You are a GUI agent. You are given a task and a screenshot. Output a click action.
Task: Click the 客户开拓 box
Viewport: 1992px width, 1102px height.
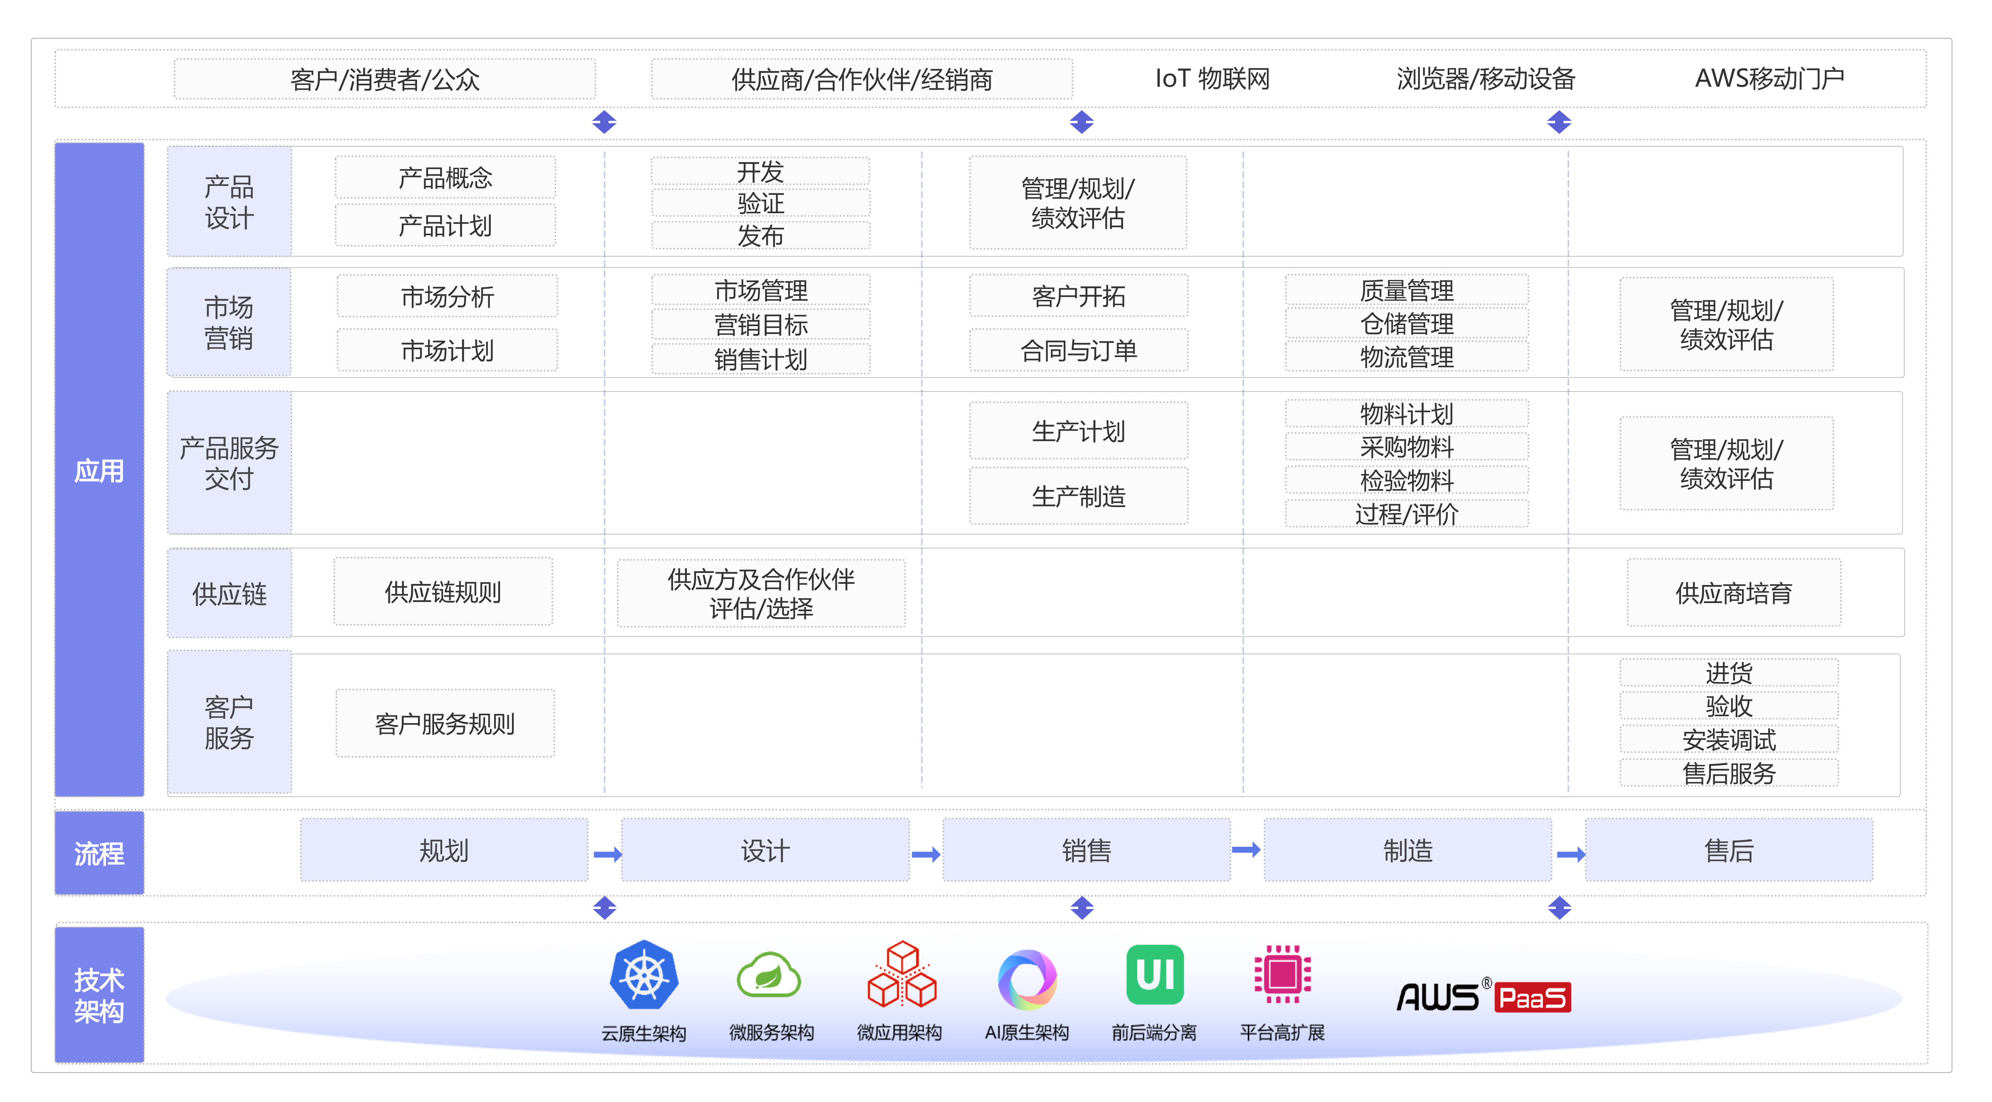pyautogui.click(x=1079, y=296)
